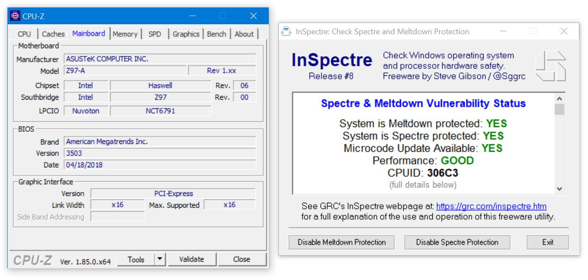This screenshot has height=280, width=588.
Task: Click the NCT6791 field
Action: (160, 111)
